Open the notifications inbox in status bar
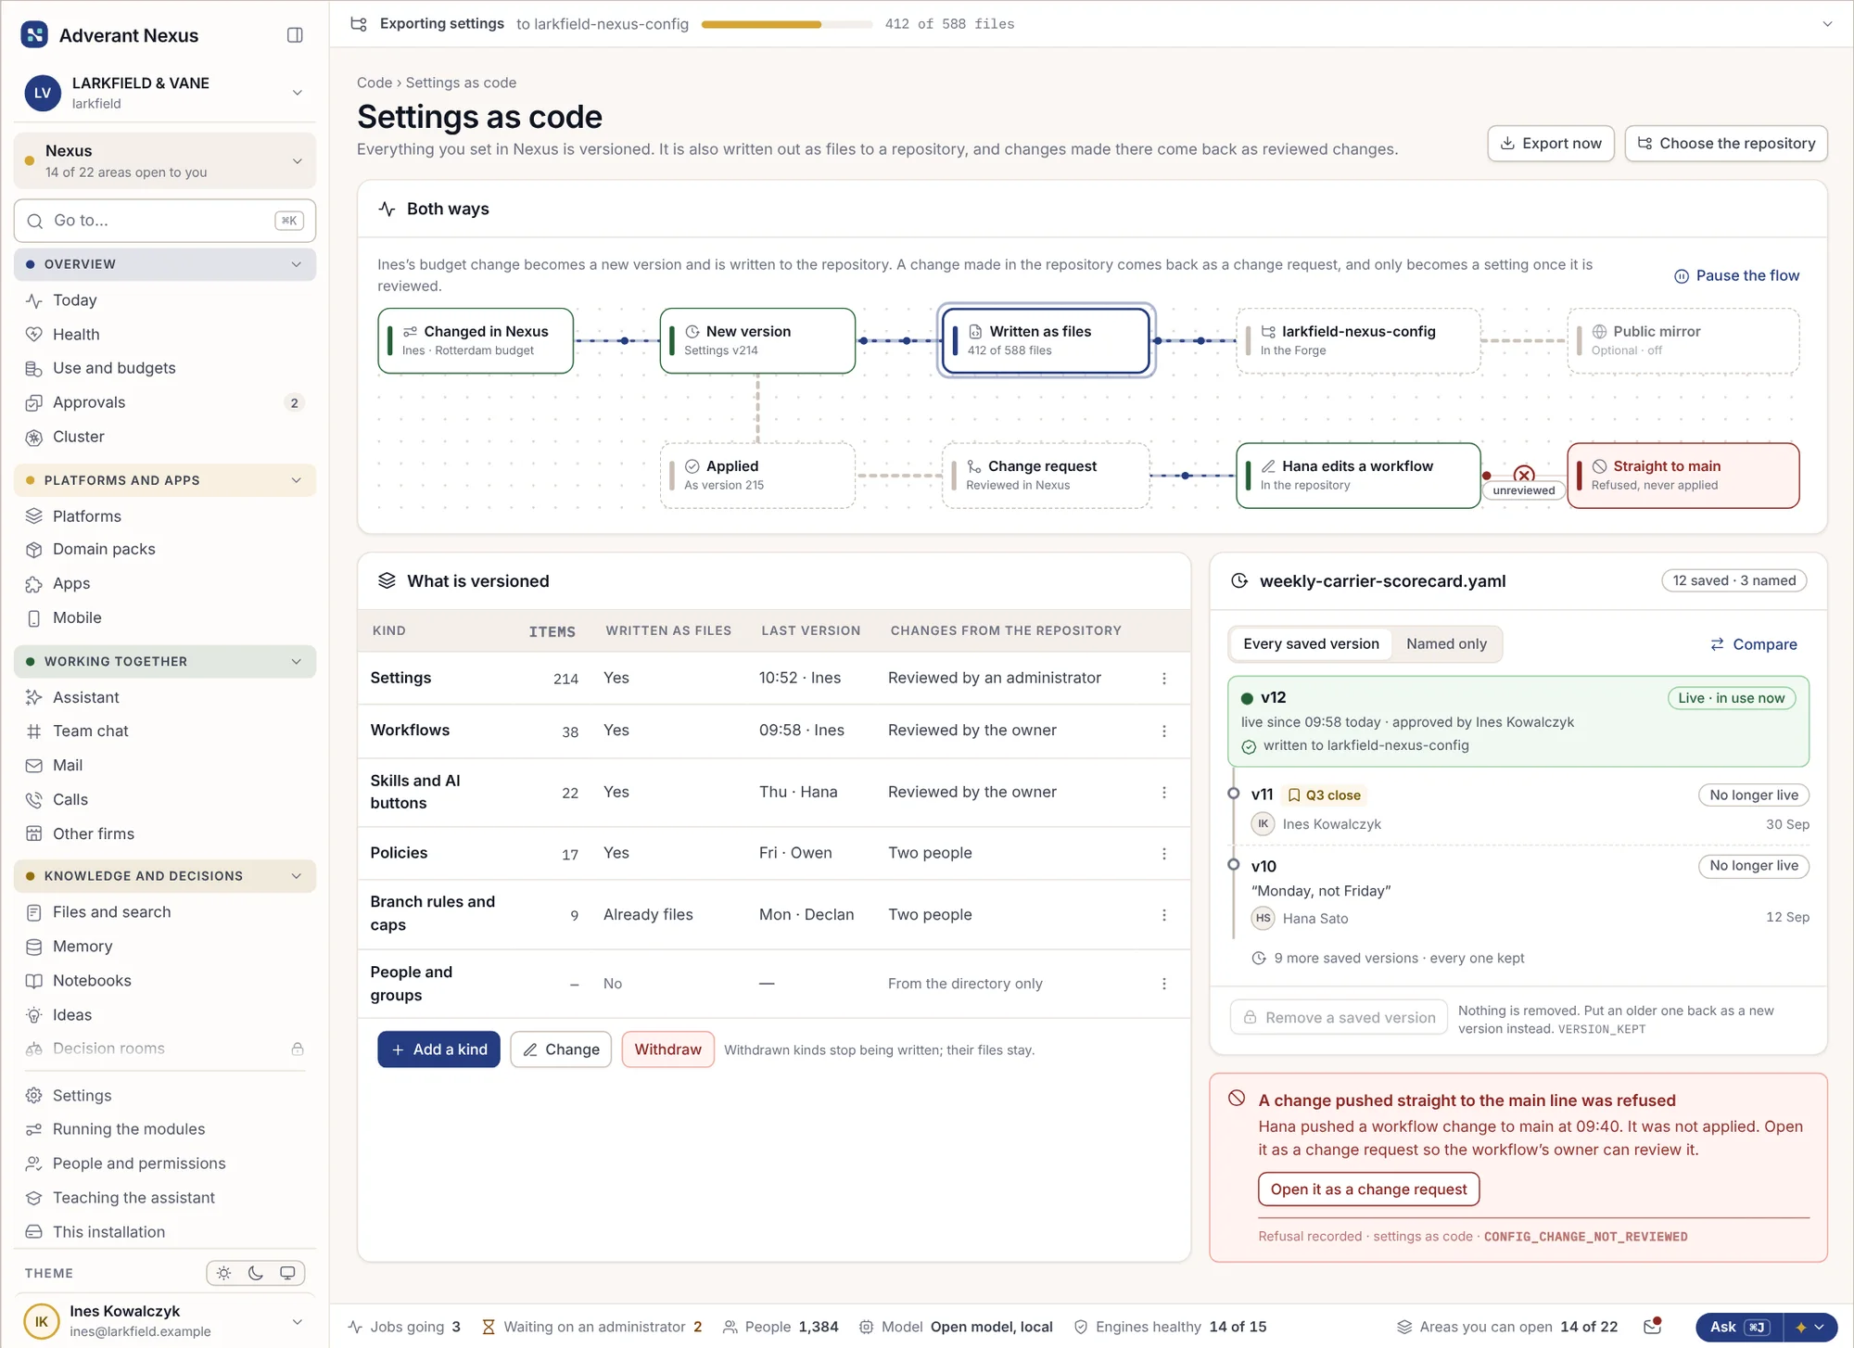The image size is (1854, 1348). tap(1652, 1327)
